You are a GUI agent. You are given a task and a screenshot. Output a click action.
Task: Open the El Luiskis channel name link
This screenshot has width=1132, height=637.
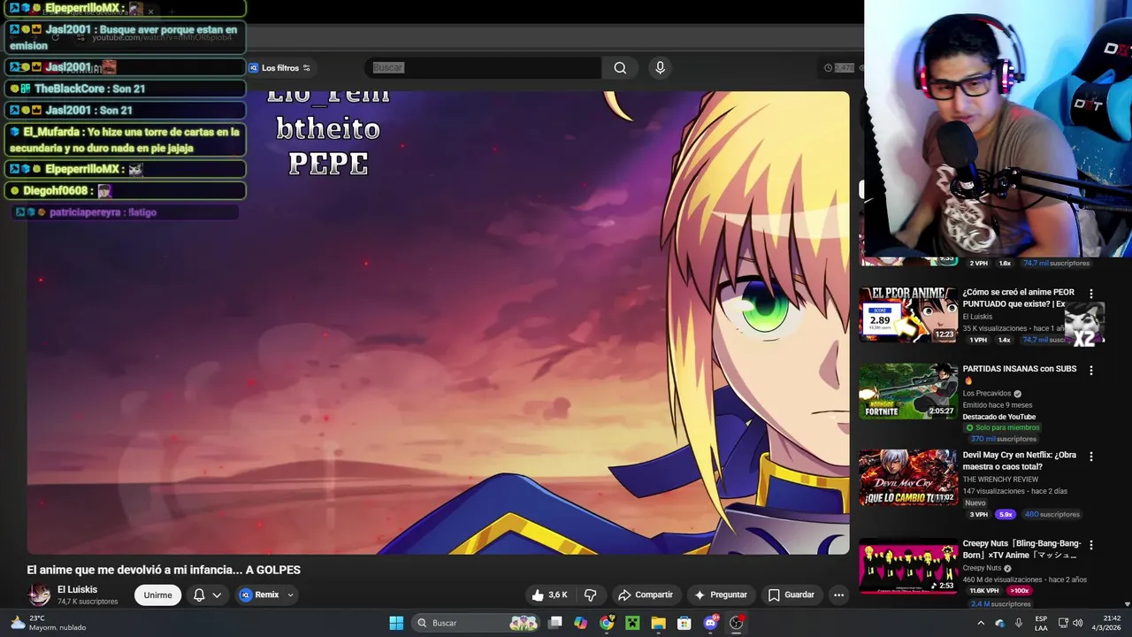click(77, 589)
